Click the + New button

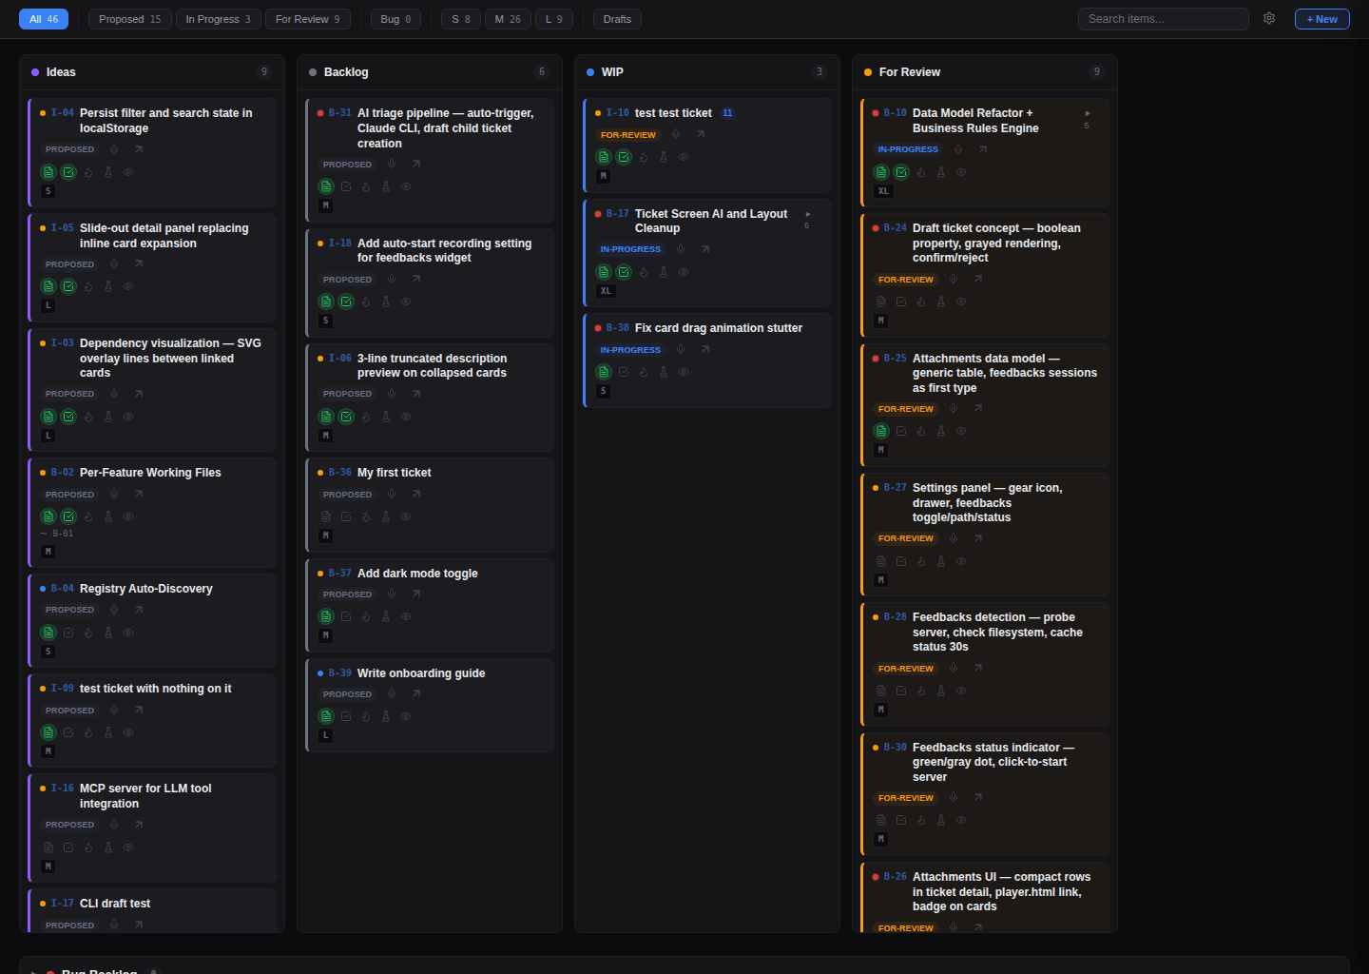click(1321, 19)
